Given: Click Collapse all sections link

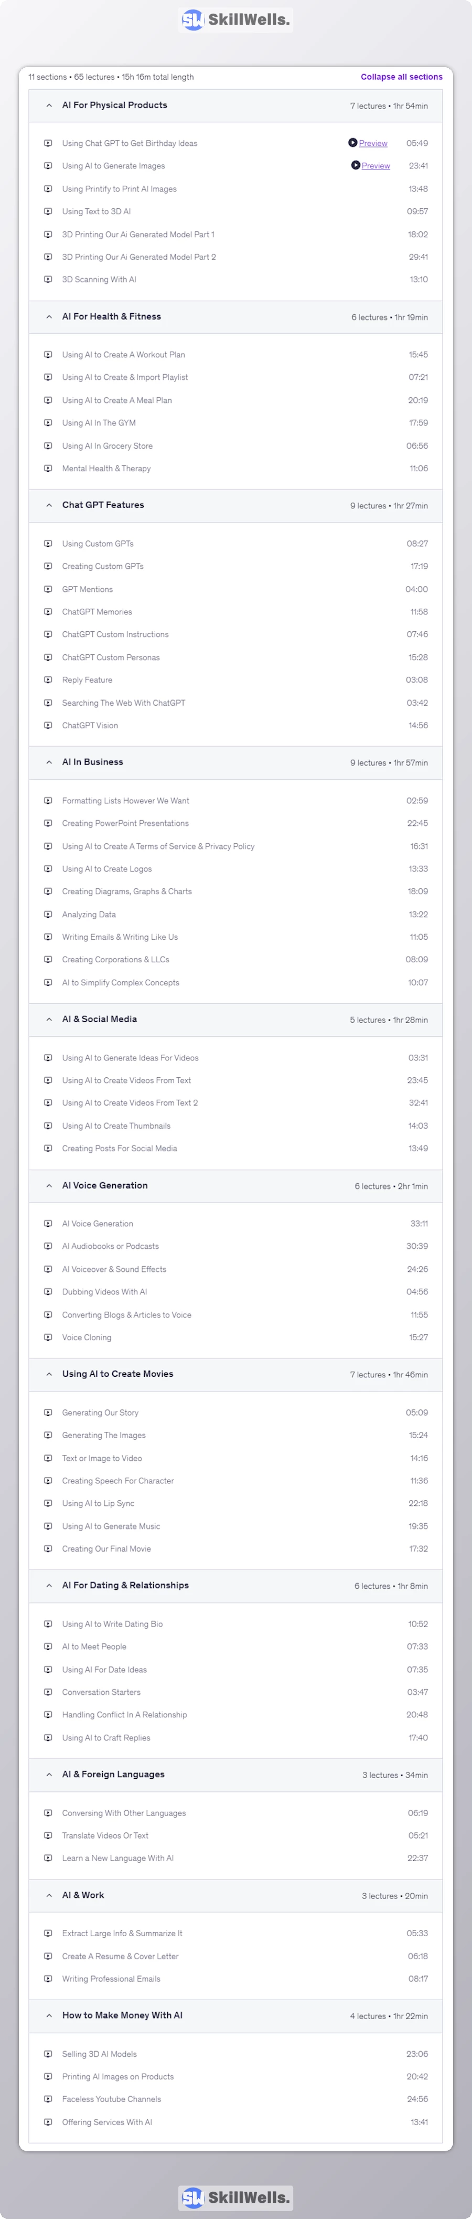Looking at the screenshot, I should click(401, 77).
